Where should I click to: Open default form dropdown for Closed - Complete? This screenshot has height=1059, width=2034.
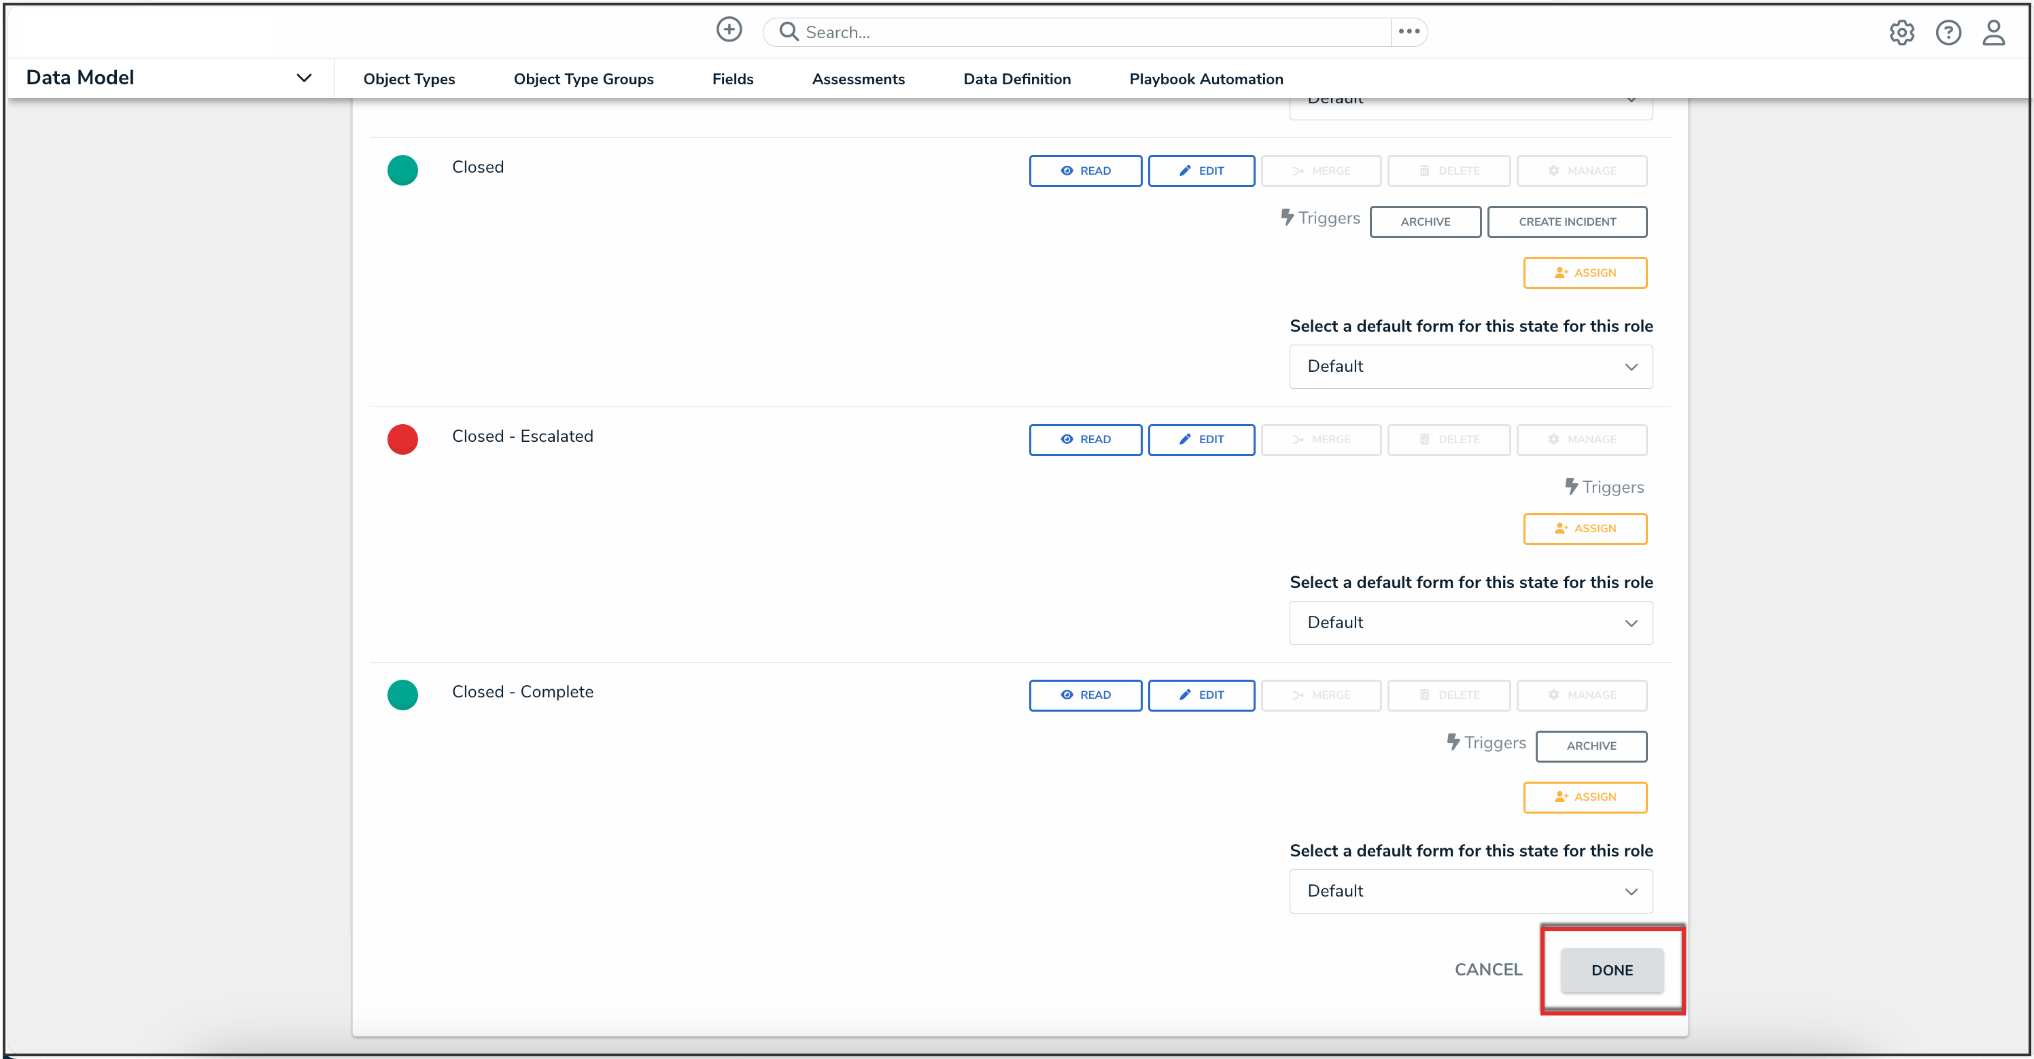(x=1470, y=891)
